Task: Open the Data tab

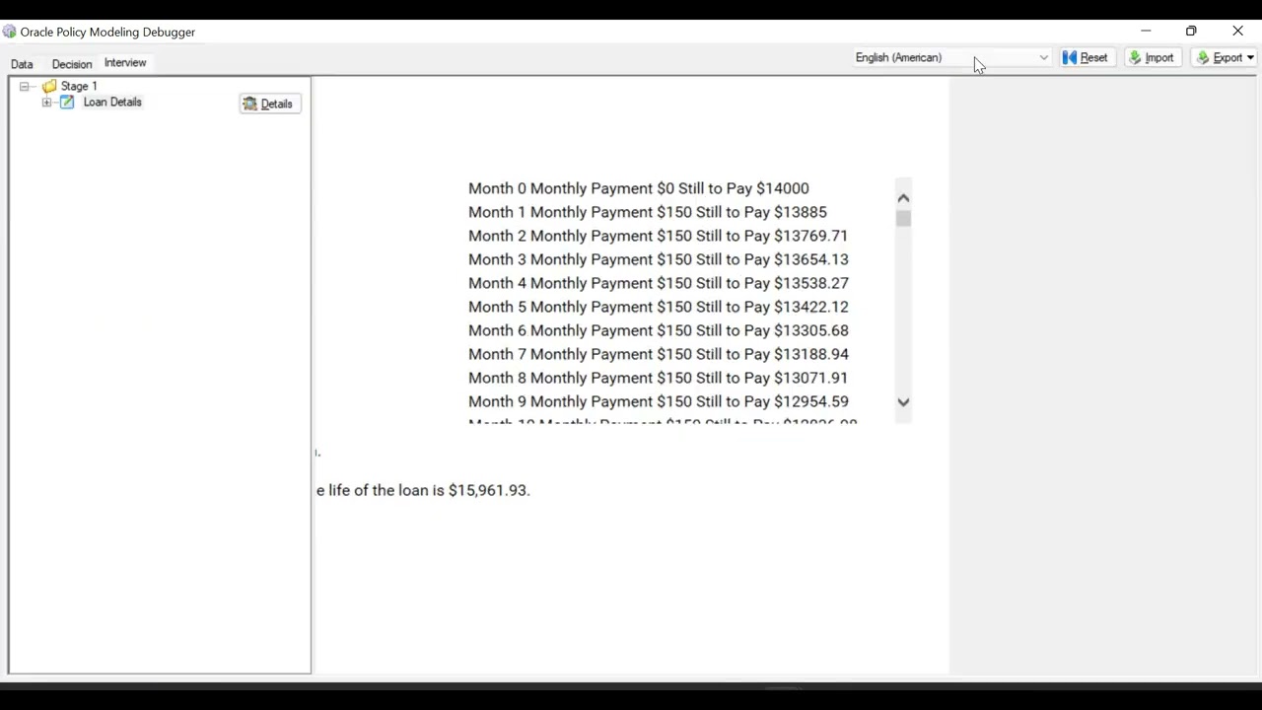Action: tap(22, 64)
